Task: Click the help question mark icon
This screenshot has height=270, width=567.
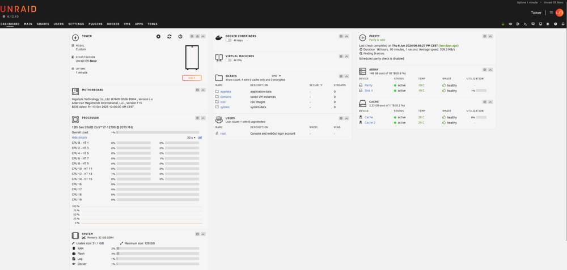Action: pyautogui.click(x=556, y=24)
